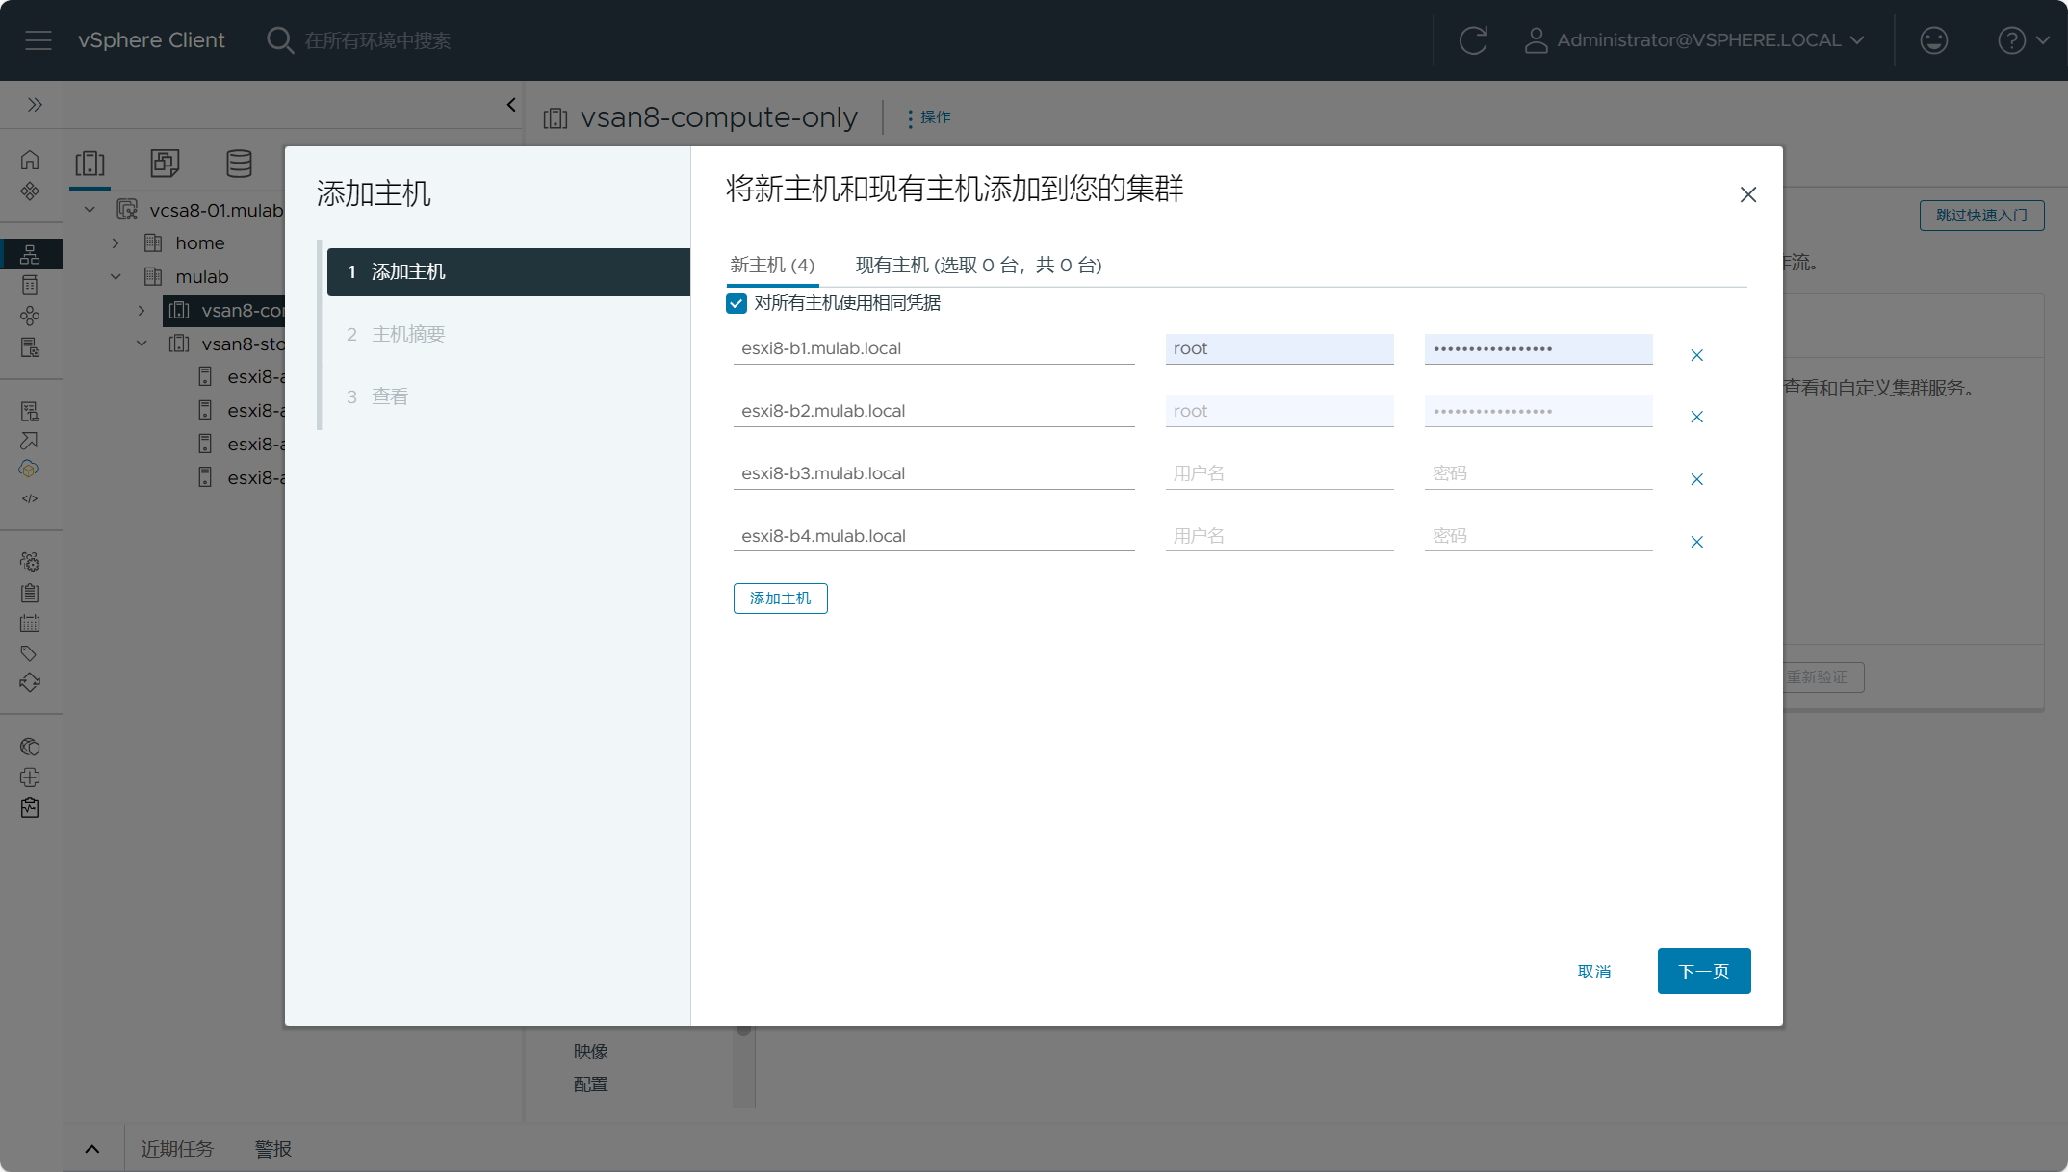
Task: Select wizard step 1 添加主机
Action: (x=508, y=272)
